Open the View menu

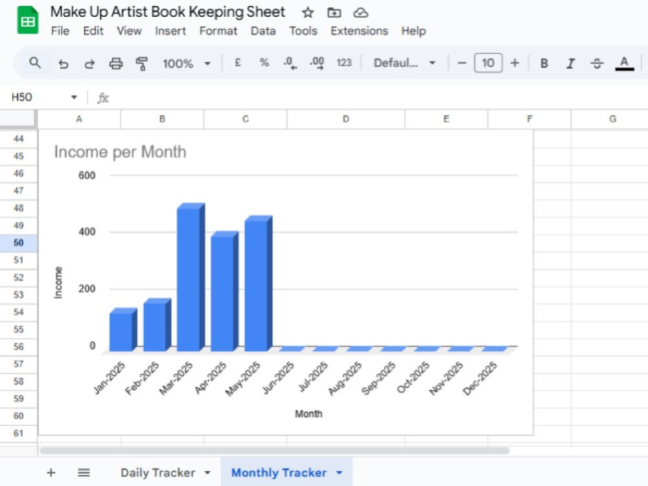click(129, 31)
